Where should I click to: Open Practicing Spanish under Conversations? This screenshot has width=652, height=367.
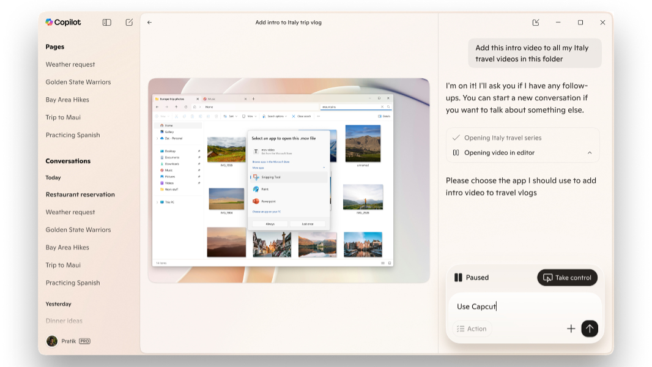(x=73, y=283)
